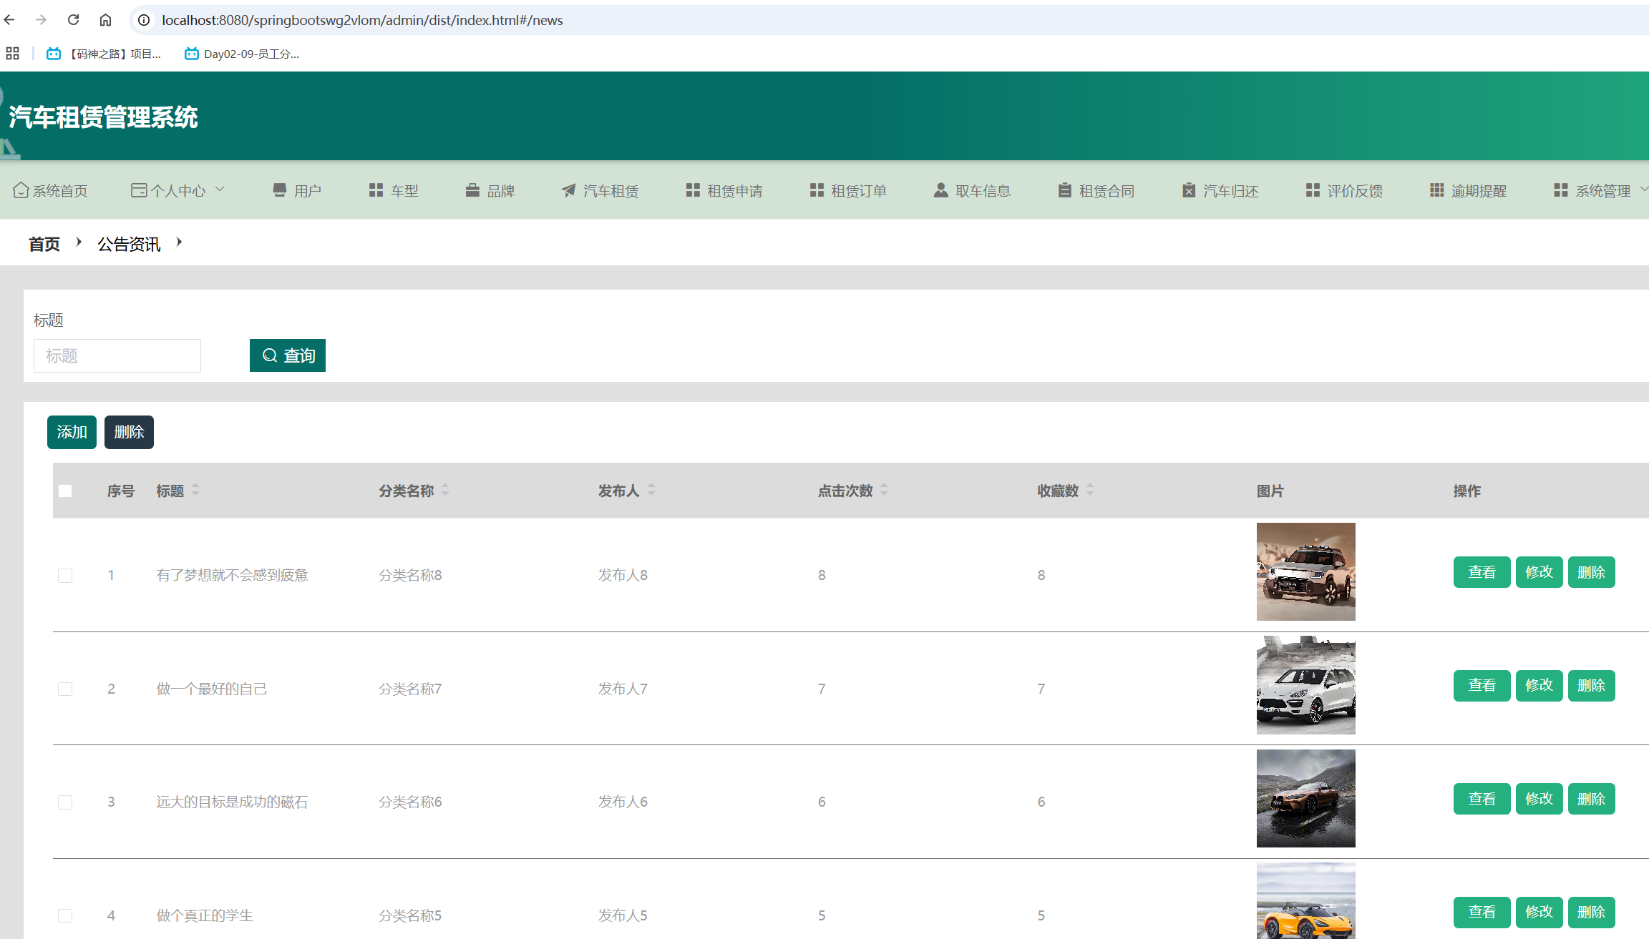Click the browser reload icon
The image size is (1649, 939).
pos(73,20)
